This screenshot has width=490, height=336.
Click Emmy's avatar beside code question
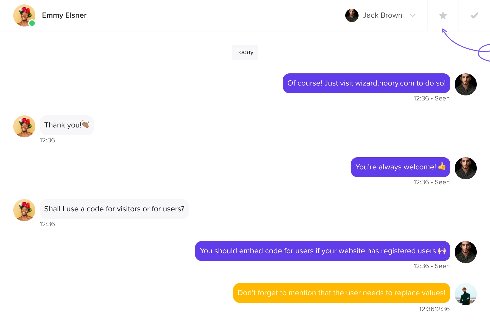[24, 210]
